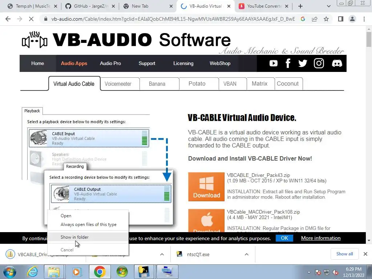
Task: Click the address bar URL
Action: pyautogui.click(x=173, y=19)
